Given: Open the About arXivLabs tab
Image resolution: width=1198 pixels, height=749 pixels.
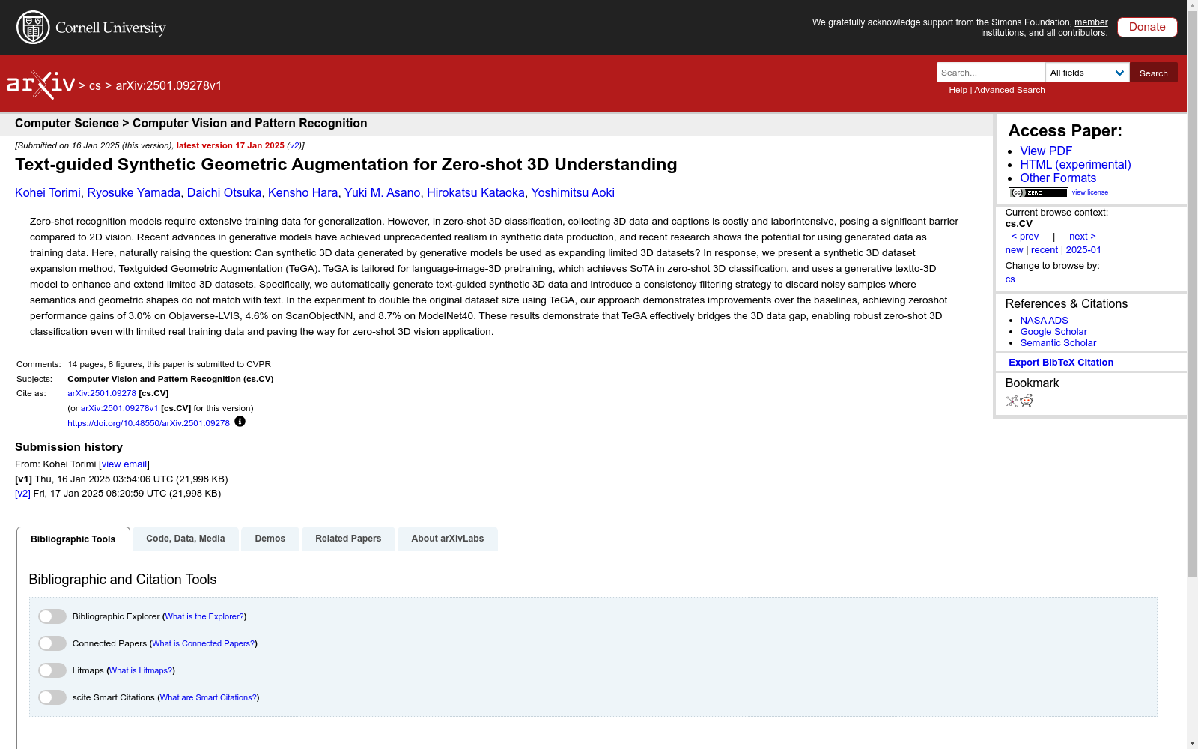Looking at the screenshot, I should (x=447, y=538).
